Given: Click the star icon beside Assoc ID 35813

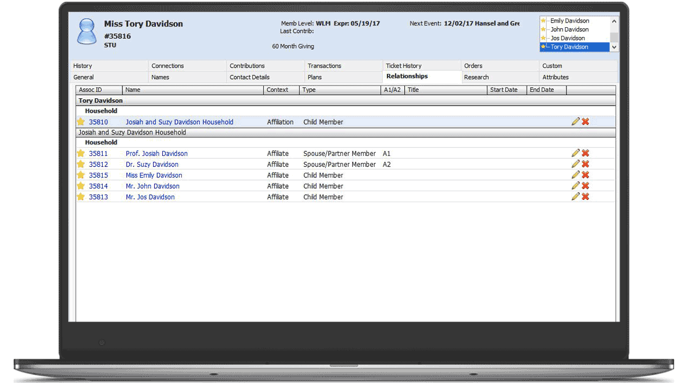Looking at the screenshot, I should 81,197.
